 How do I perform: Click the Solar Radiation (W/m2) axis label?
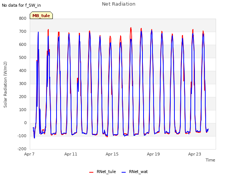pyautogui.click(x=5, y=85)
